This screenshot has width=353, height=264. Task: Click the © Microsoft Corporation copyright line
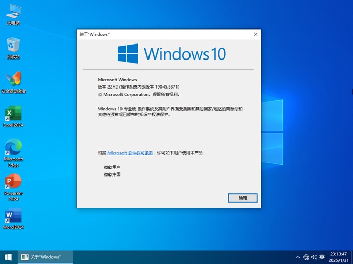point(139,95)
